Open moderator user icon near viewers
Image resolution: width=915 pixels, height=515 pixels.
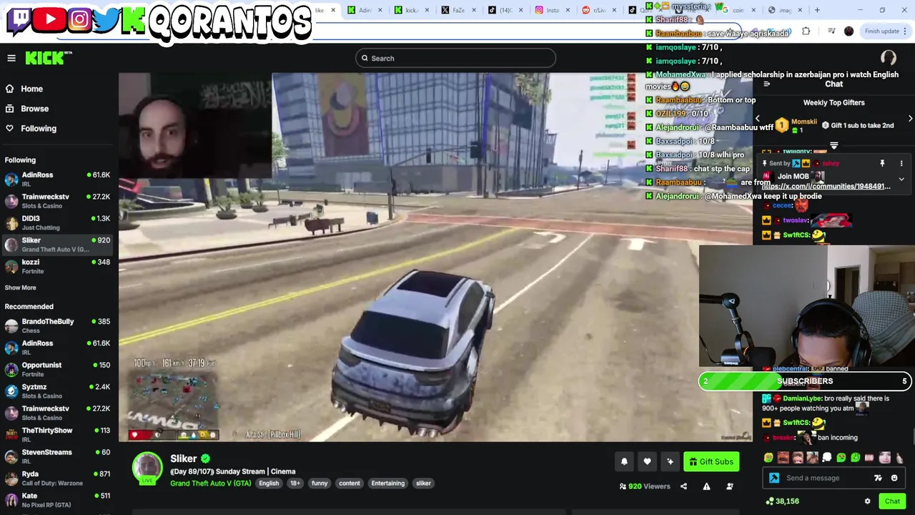730,486
